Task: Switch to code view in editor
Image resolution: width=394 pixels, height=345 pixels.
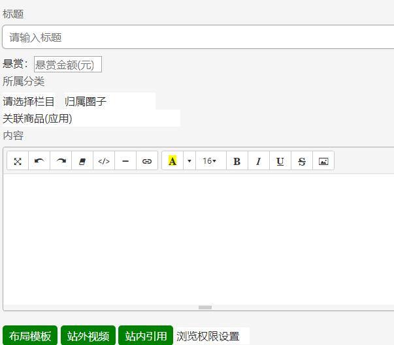Action: pyautogui.click(x=104, y=161)
